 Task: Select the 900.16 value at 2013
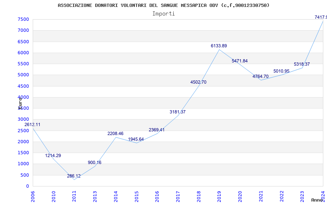pos(95,162)
